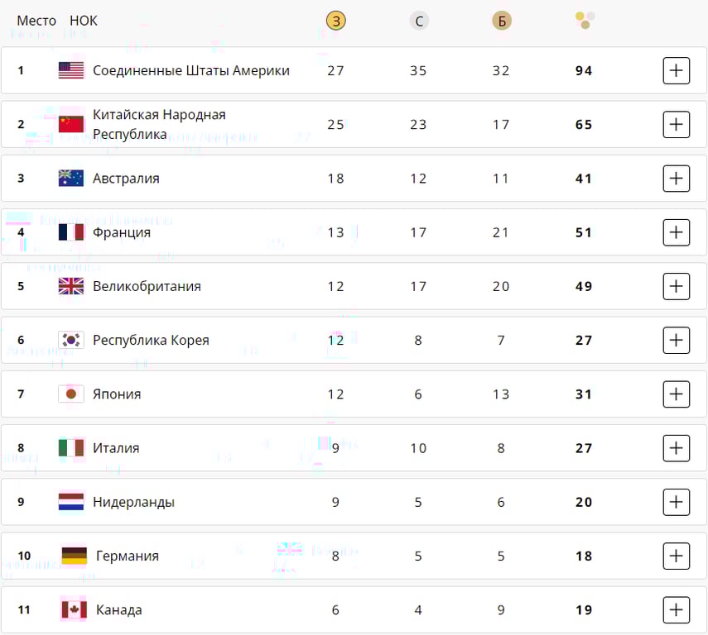Click the Great Britain flag icon
This screenshot has width=708, height=635.
[71, 286]
